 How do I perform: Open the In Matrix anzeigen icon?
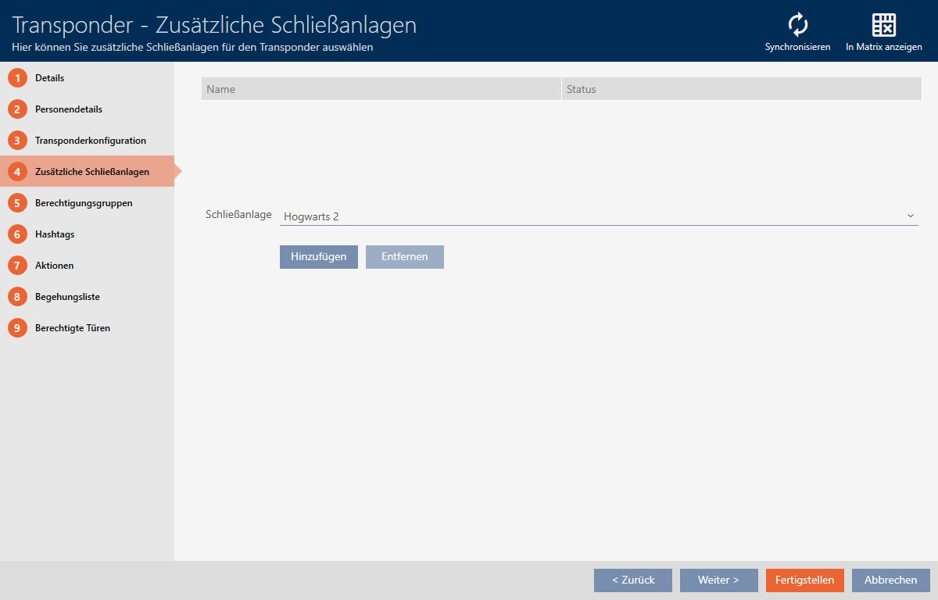click(x=883, y=26)
